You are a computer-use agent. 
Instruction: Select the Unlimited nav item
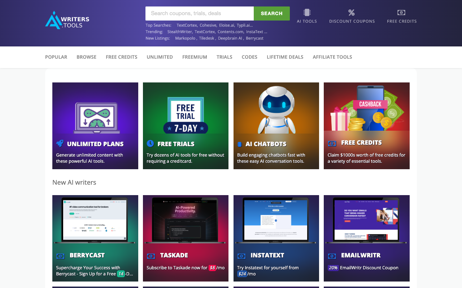[x=160, y=57]
